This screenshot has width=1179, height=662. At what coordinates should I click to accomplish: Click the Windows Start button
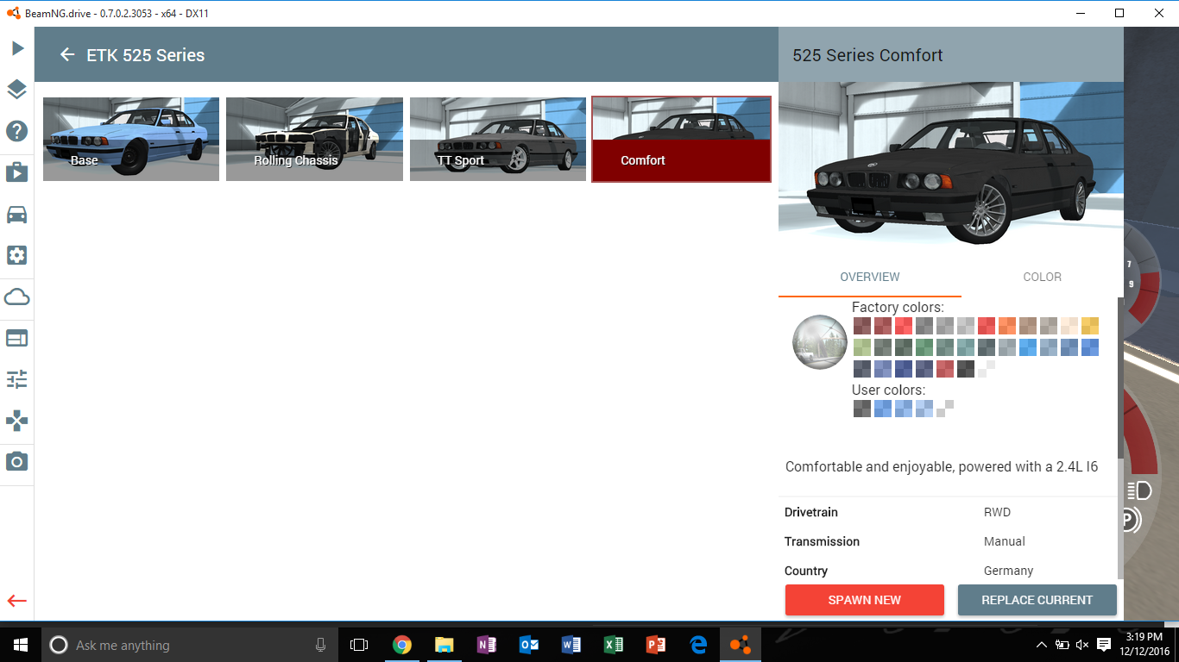[x=20, y=645]
